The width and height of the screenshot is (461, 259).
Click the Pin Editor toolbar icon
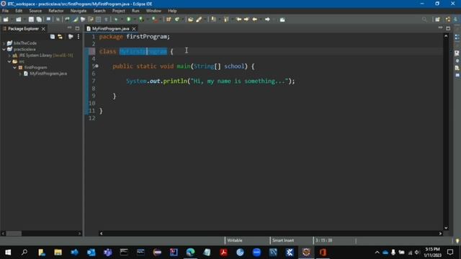(282, 19)
